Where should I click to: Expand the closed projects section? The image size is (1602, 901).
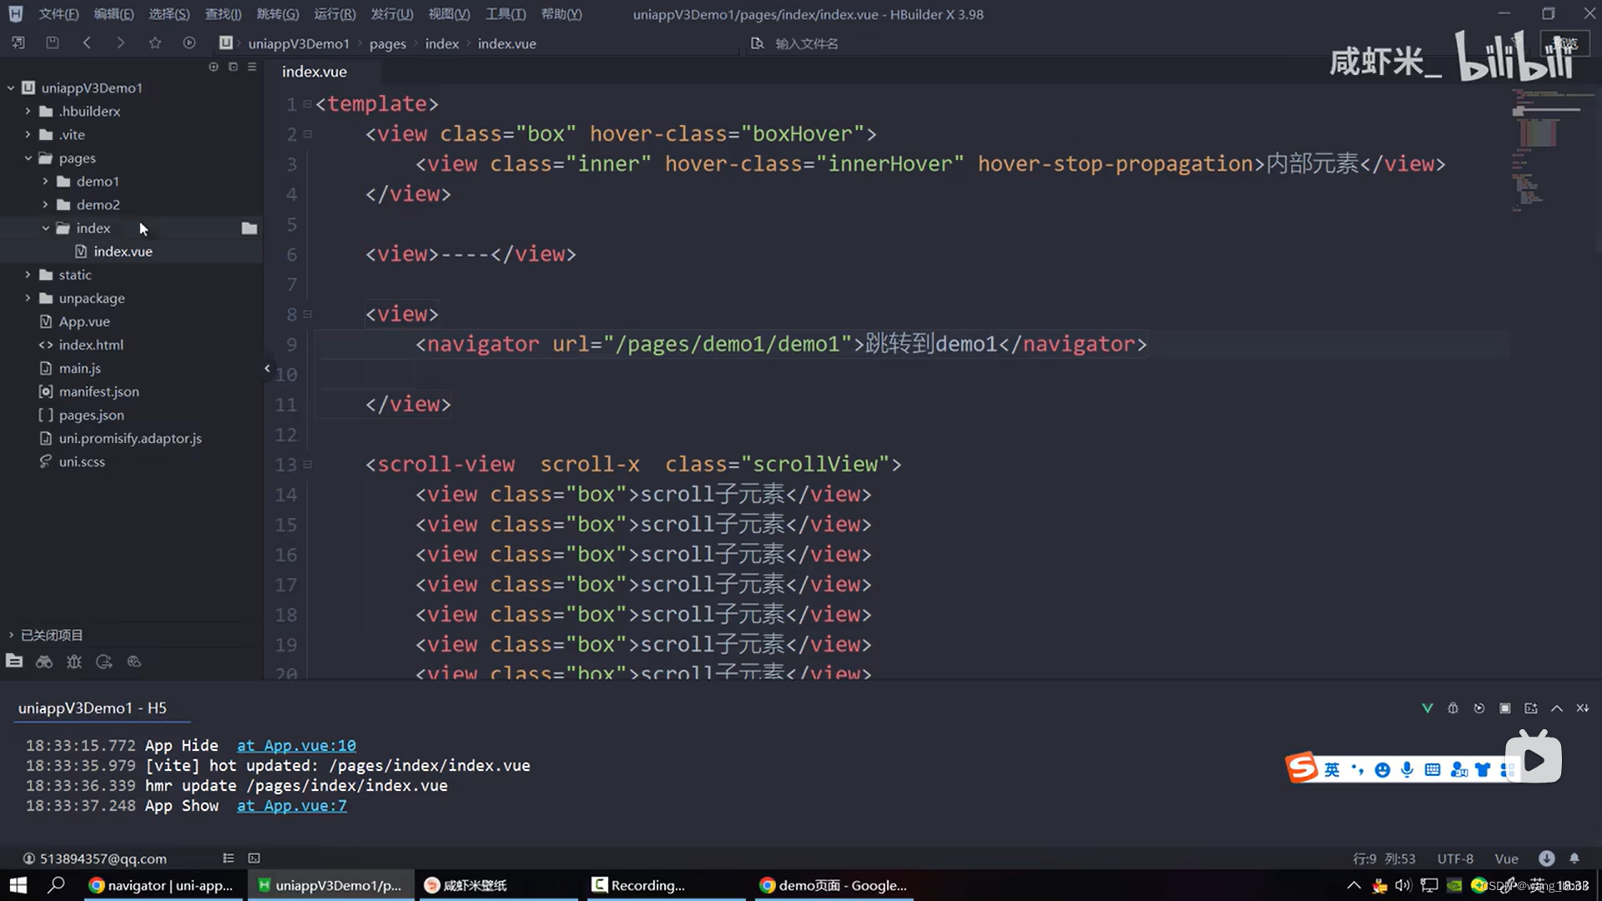11,635
